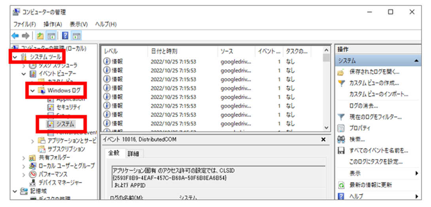Click 保存されたログを開く... action

pos(374,72)
